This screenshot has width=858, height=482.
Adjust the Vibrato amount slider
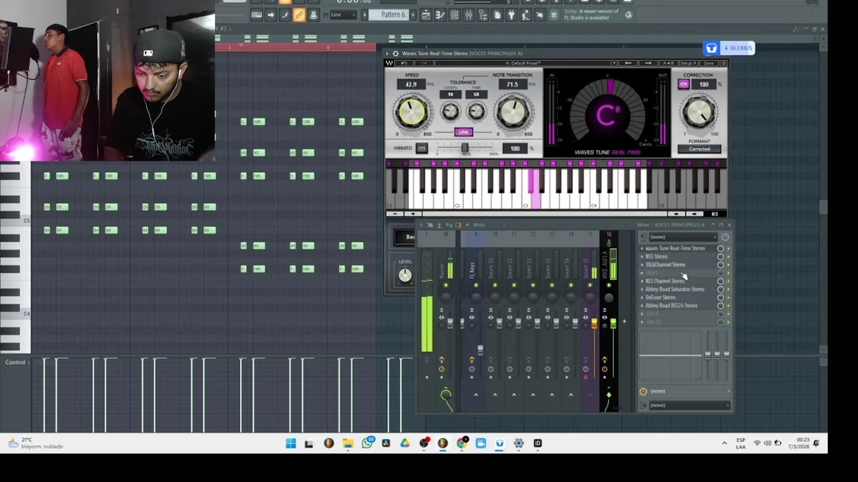click(465, 147)
